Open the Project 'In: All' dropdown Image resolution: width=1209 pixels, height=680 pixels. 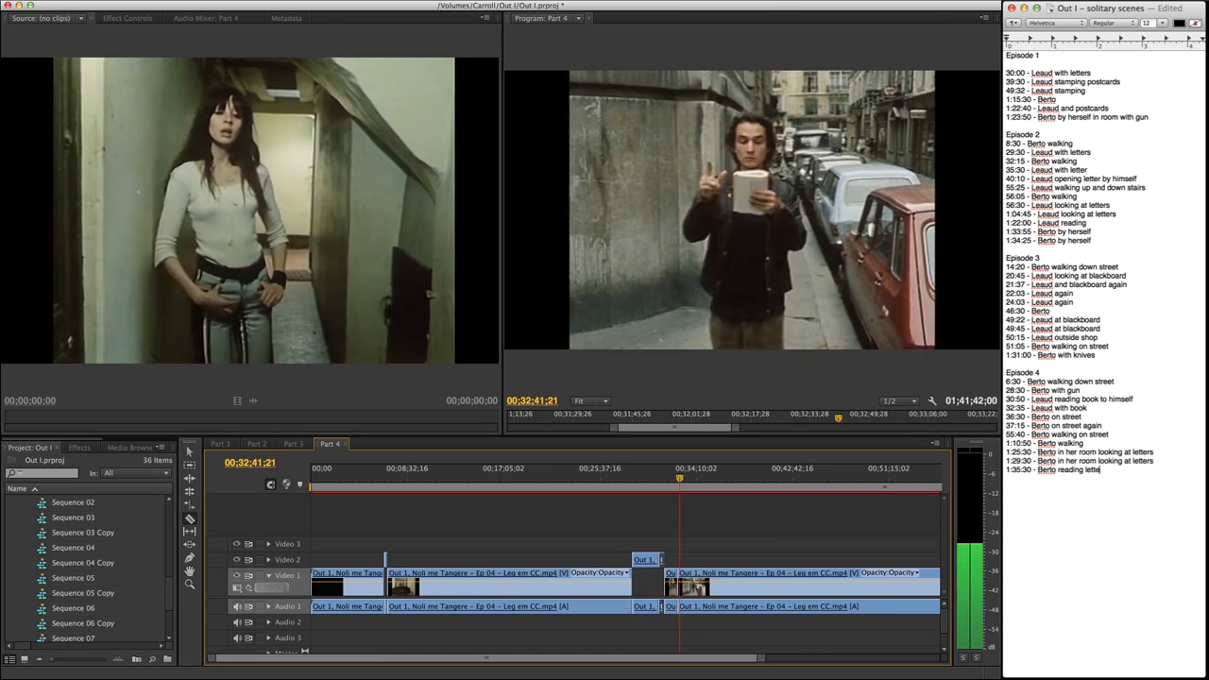pos(137,473)
